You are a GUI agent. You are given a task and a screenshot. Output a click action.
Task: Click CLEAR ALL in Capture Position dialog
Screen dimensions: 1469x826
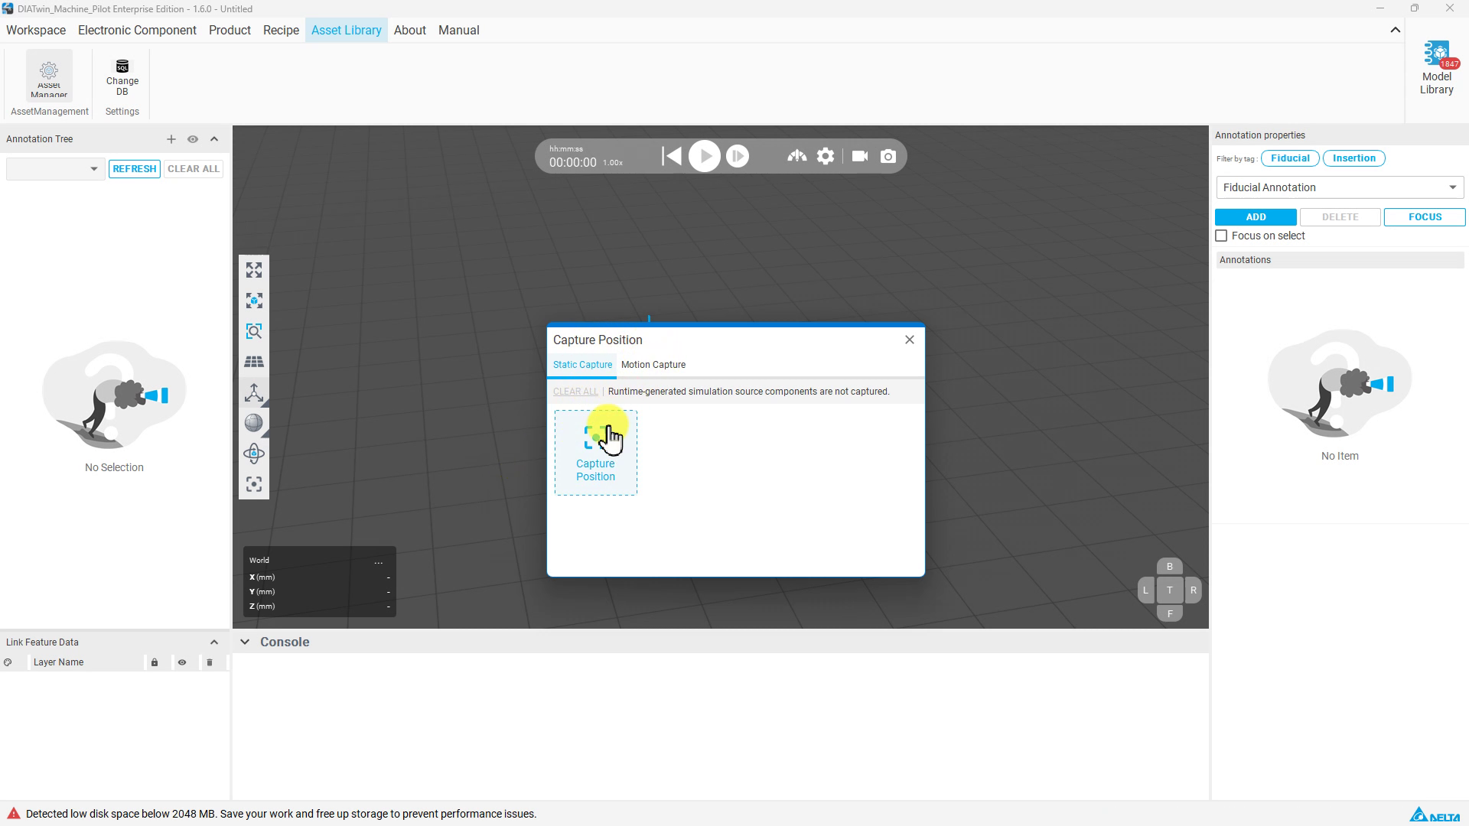tap(575, 392)
